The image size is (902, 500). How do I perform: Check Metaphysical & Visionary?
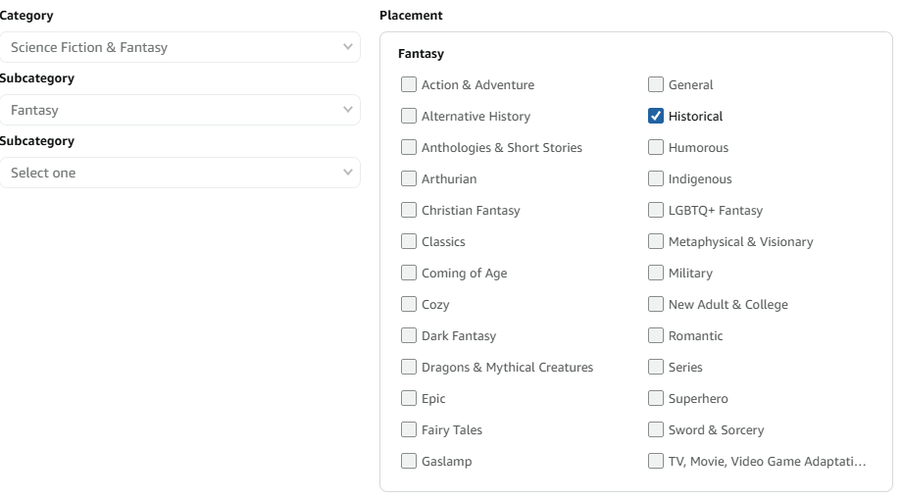coord(656,241)
